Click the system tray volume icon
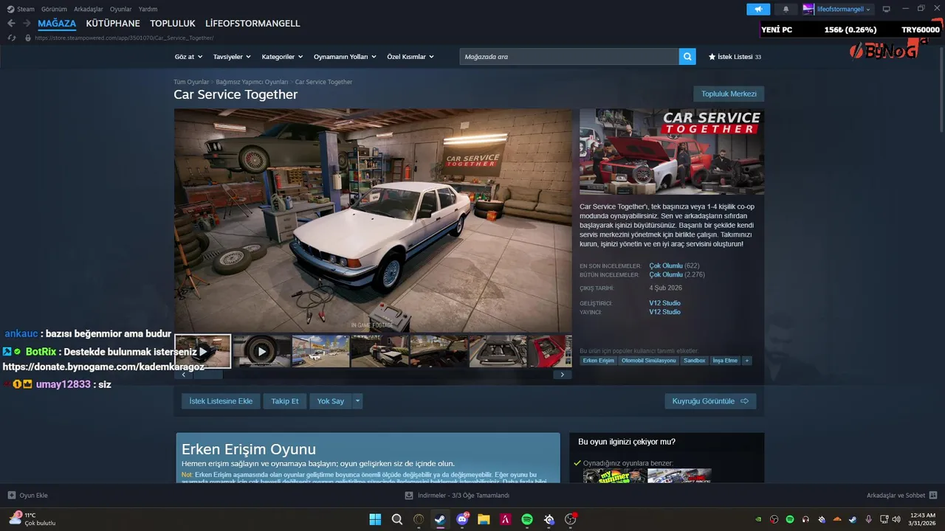This screenshot has height=531, width=945. click(x=896, y=519)
